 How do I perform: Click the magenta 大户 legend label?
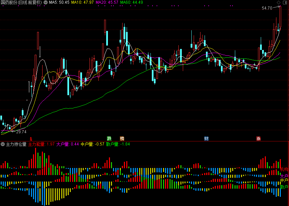tap(284, 176)
